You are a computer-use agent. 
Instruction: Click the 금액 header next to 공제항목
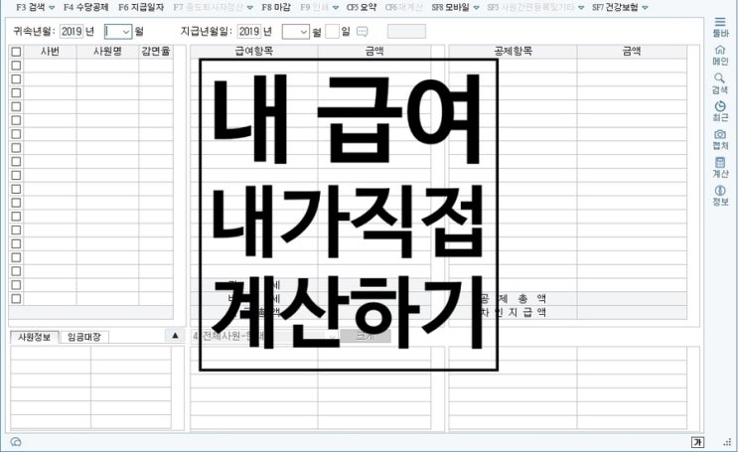click(x=632, y=52)
